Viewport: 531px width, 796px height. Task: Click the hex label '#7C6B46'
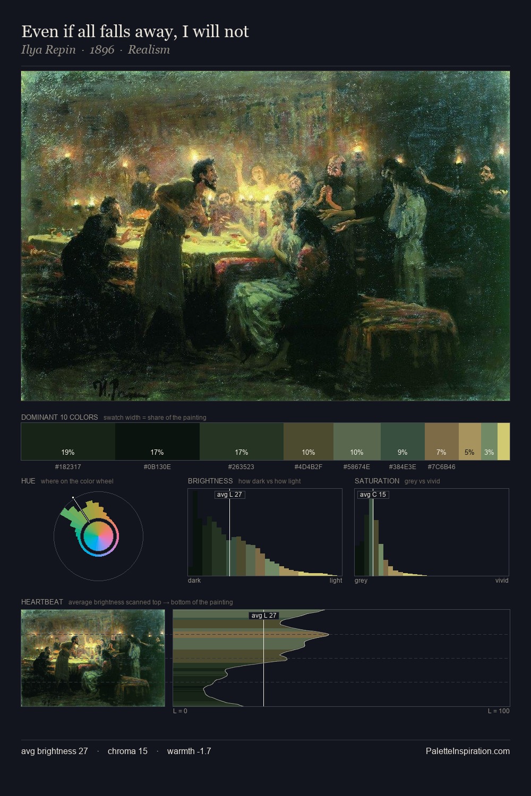point(441,467)
